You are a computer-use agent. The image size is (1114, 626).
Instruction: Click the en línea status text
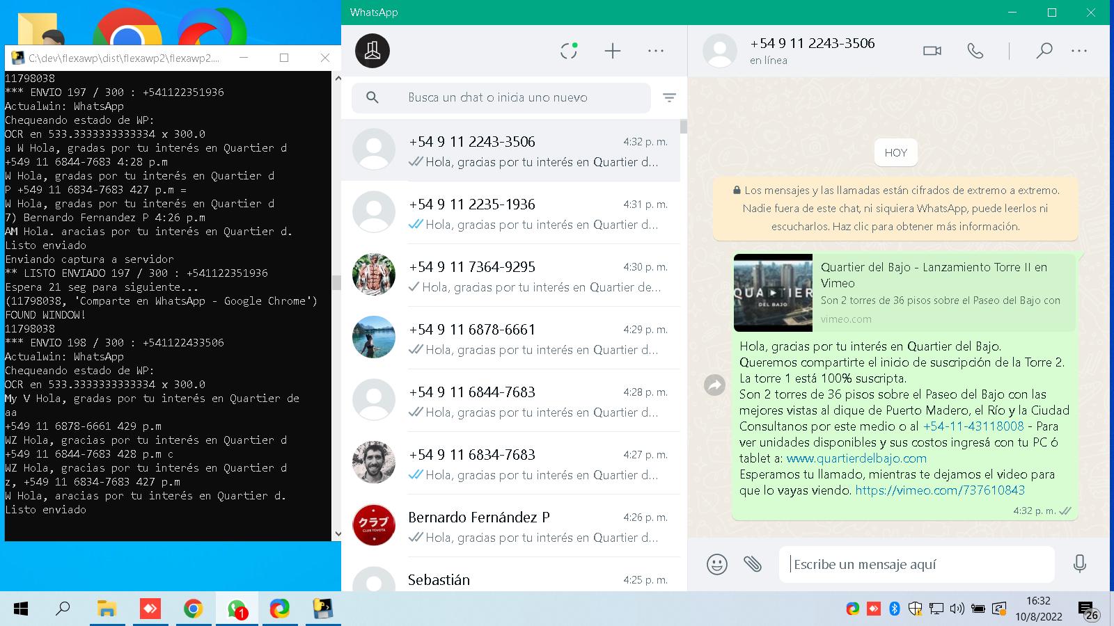click(x=769, y=61)
